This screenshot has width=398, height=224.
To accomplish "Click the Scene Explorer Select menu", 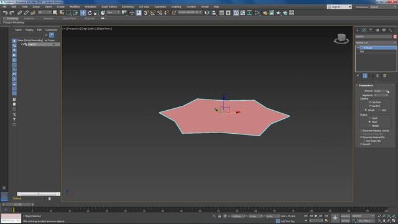I will click(18, 30).
